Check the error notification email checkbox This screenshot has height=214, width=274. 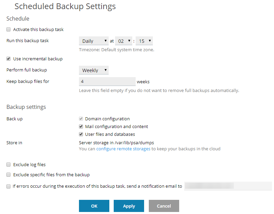pos(8,186)
